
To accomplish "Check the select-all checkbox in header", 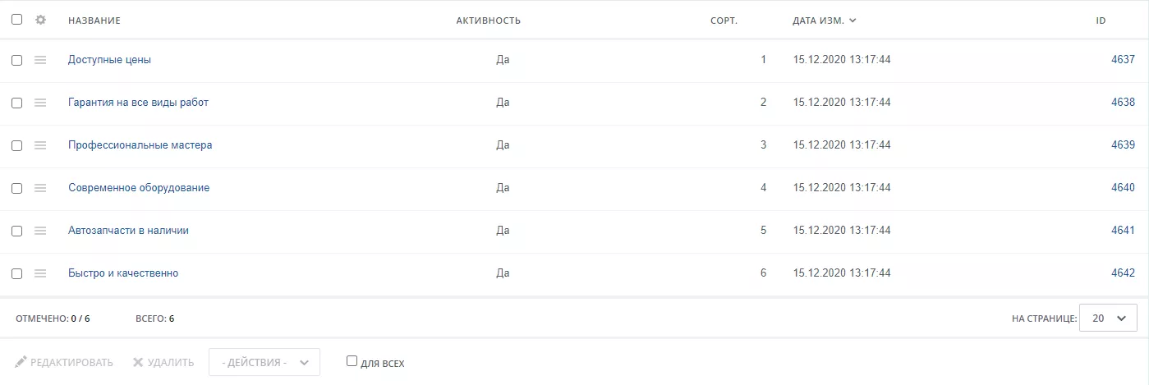I will 16,20.
